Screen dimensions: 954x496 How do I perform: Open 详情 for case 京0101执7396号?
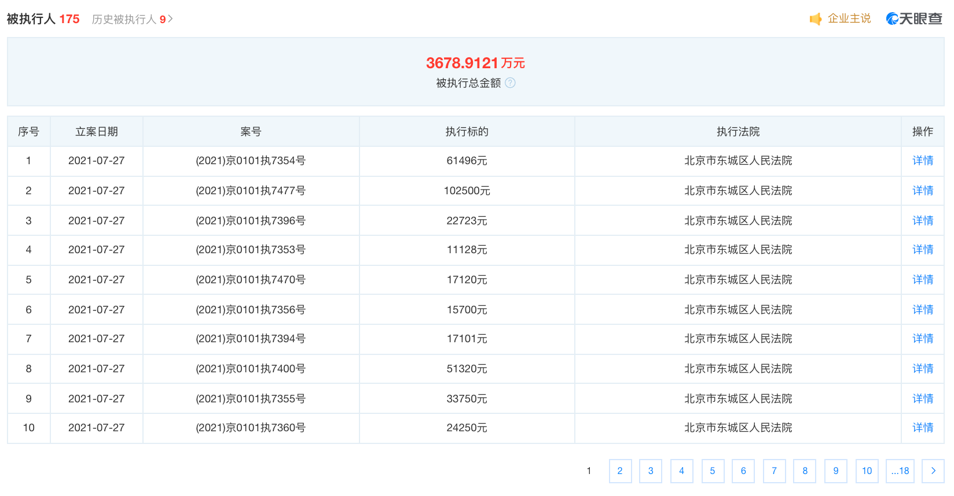[x=922, y=221]
